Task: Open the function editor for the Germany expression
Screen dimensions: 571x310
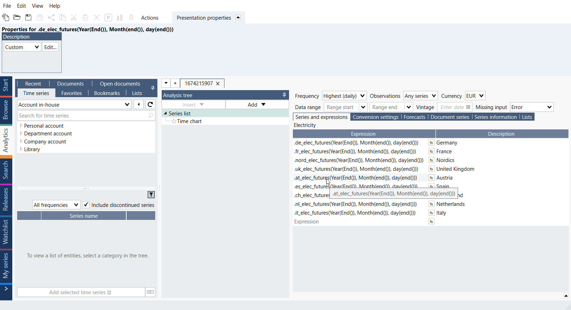Action: click(431, 143)
